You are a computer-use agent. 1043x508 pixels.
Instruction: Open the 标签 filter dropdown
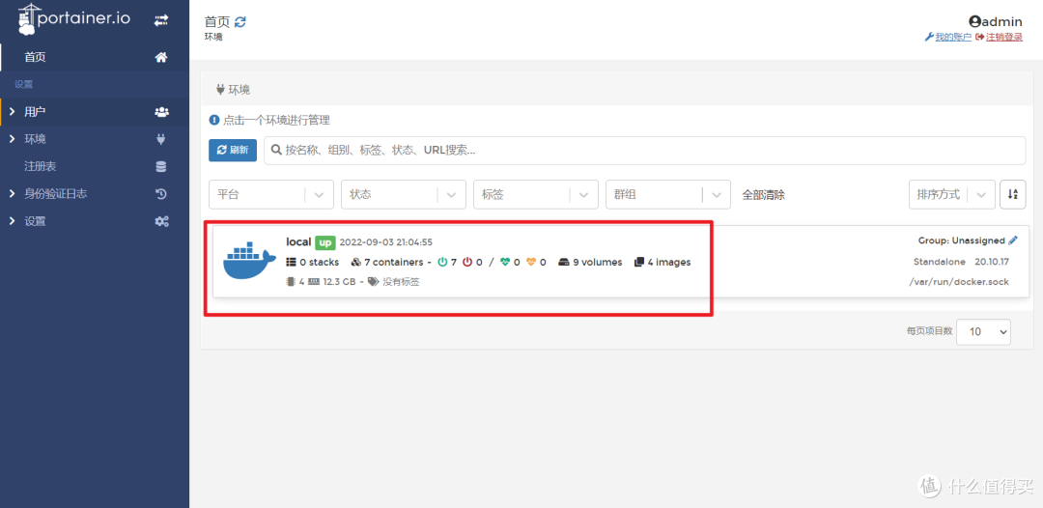535,195
